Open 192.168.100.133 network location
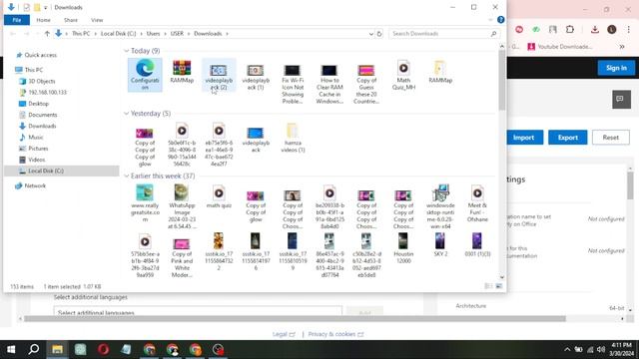This screenshot has width=639, height=359. tap(47, 93)
